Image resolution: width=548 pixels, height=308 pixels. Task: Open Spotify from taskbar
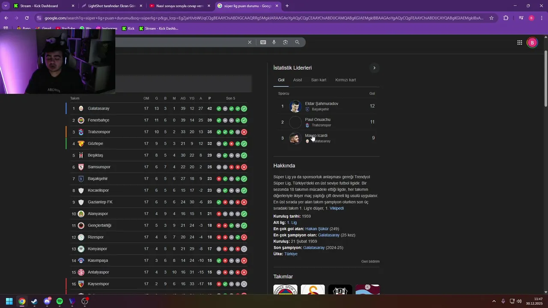(60, 301)
